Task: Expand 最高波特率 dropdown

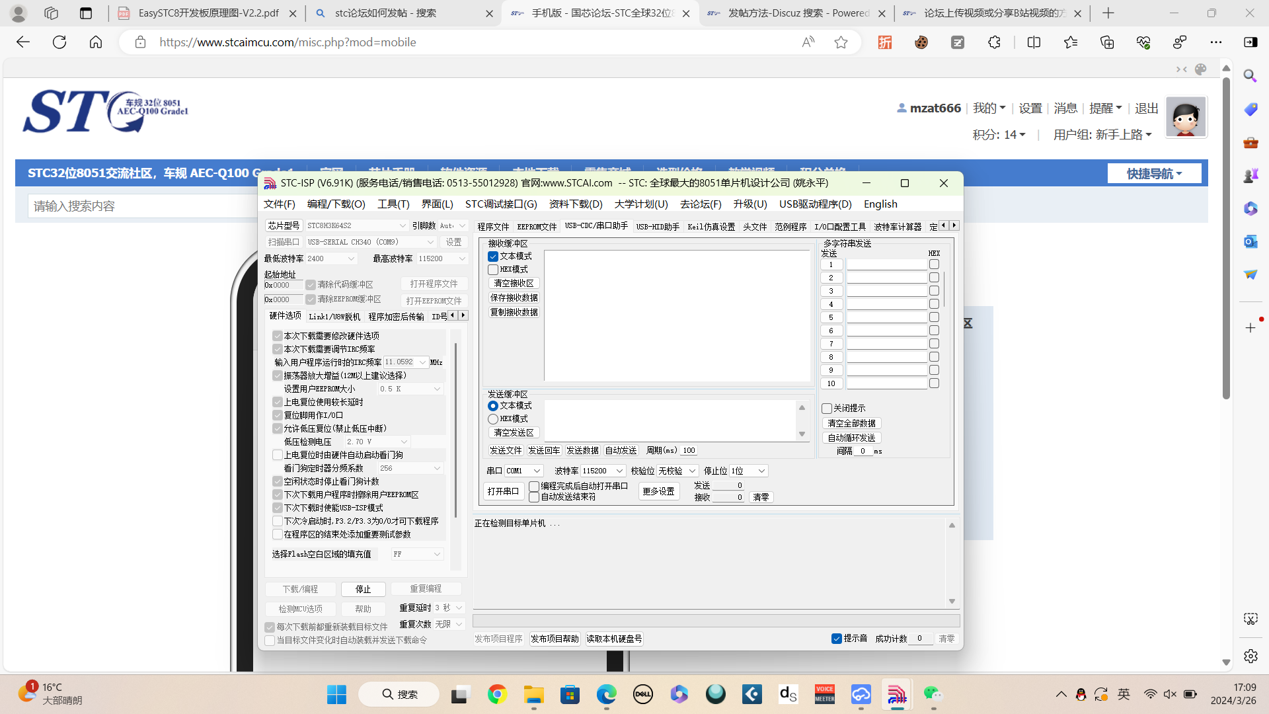Action: (462, 258)
